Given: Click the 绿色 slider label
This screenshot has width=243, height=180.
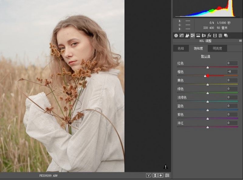Looking at the screenshot, I should [x=180, y=89].
